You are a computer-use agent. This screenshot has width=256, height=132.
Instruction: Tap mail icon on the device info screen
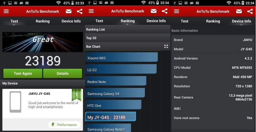pyautogui.click(x=239, y=11)
